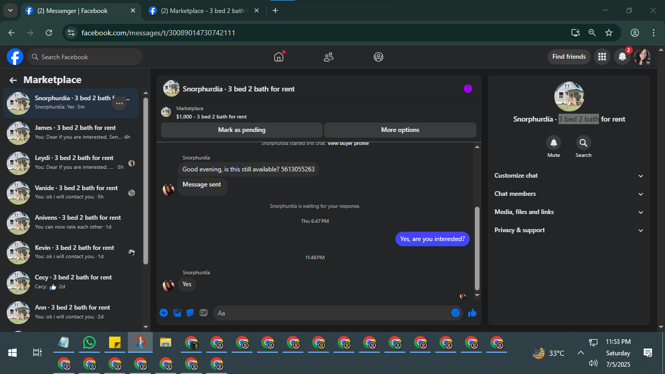Viewport: 665px width, 374px height.
Task: Expand Customize chat section
Action: point(569,176)
